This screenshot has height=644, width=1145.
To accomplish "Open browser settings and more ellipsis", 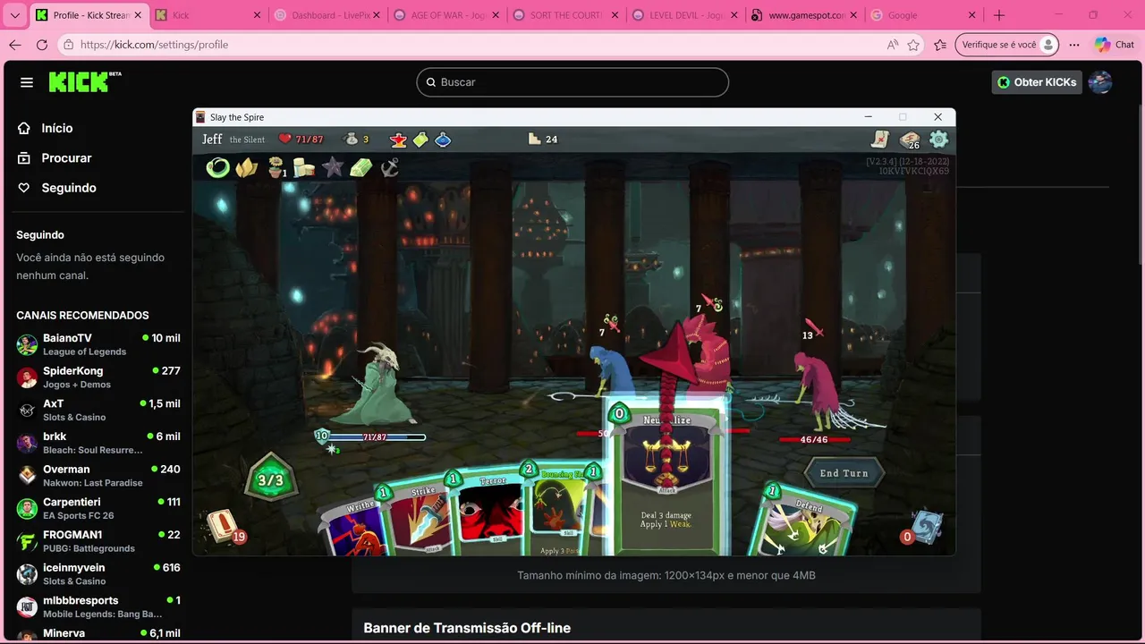I will point(1074,45).
